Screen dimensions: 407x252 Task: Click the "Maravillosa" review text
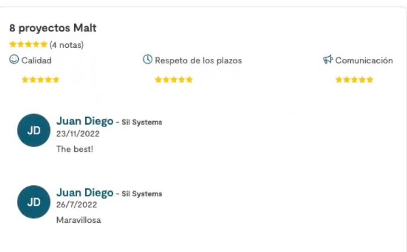(79, 220)
